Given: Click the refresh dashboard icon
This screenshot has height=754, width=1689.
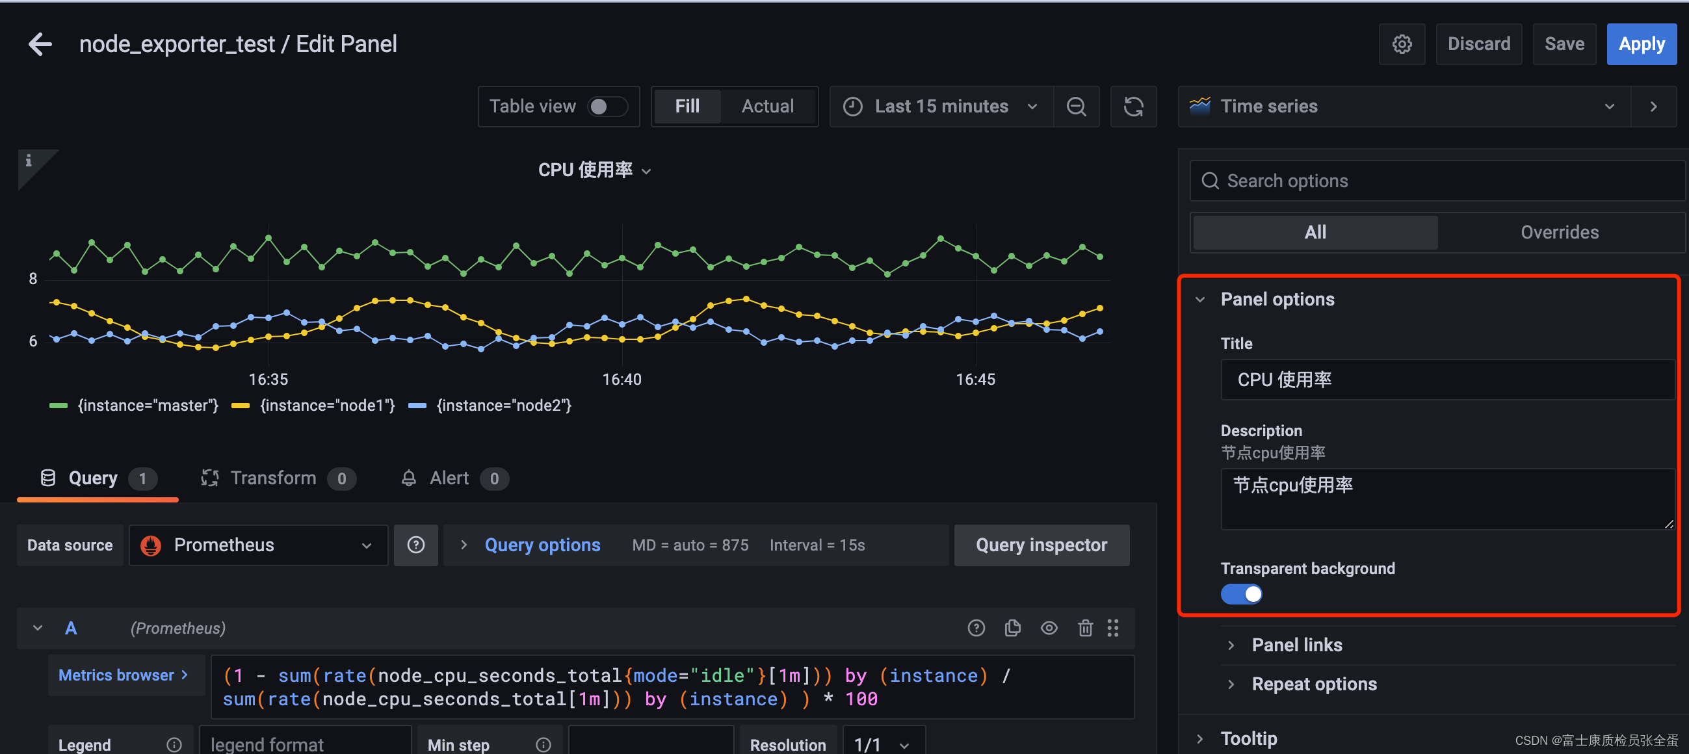Looking at the screenshot, I should pyautogui.click(x=1133, y=106).
